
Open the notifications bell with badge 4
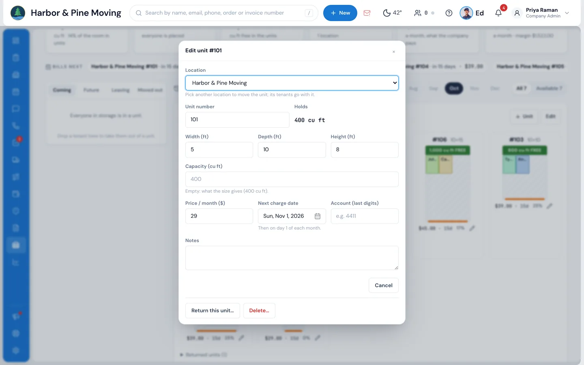498,13
